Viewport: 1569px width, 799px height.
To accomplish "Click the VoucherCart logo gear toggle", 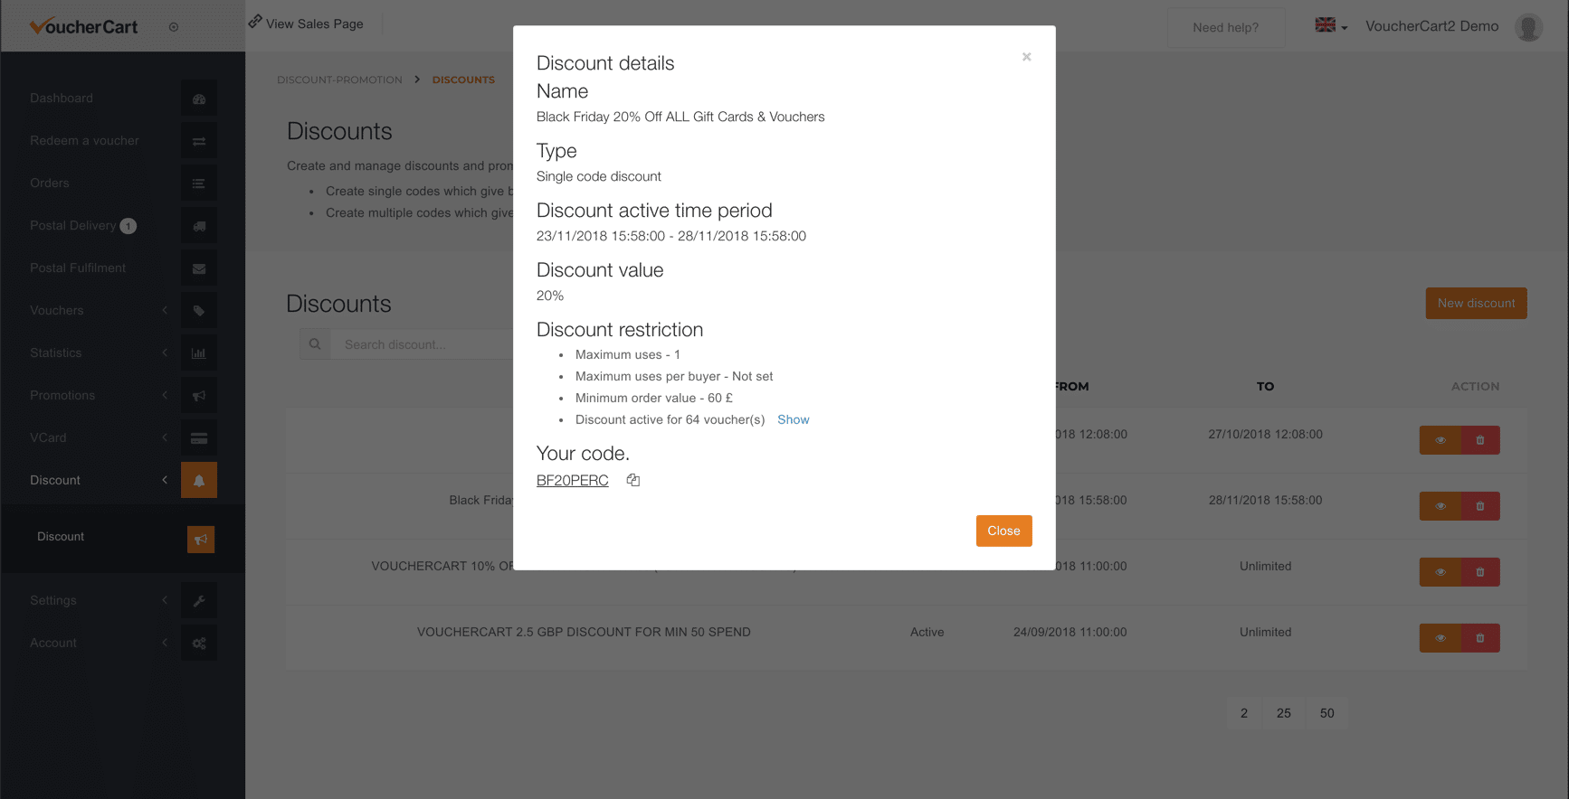I will tap(173, 27).
